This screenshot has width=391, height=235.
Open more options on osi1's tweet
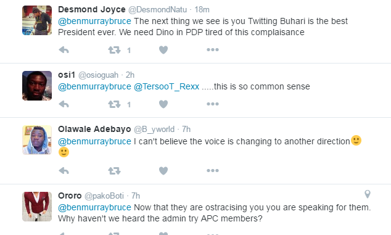tap(213, 104)
